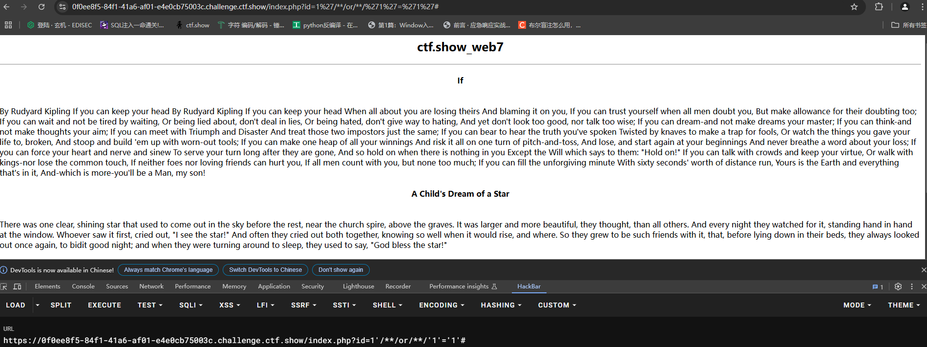
Task: Open EDISEC login bookmark
Action: (x=60, y=25)
